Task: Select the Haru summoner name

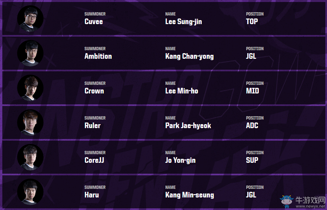Action: pyautogui.click(x=92, y=195)
